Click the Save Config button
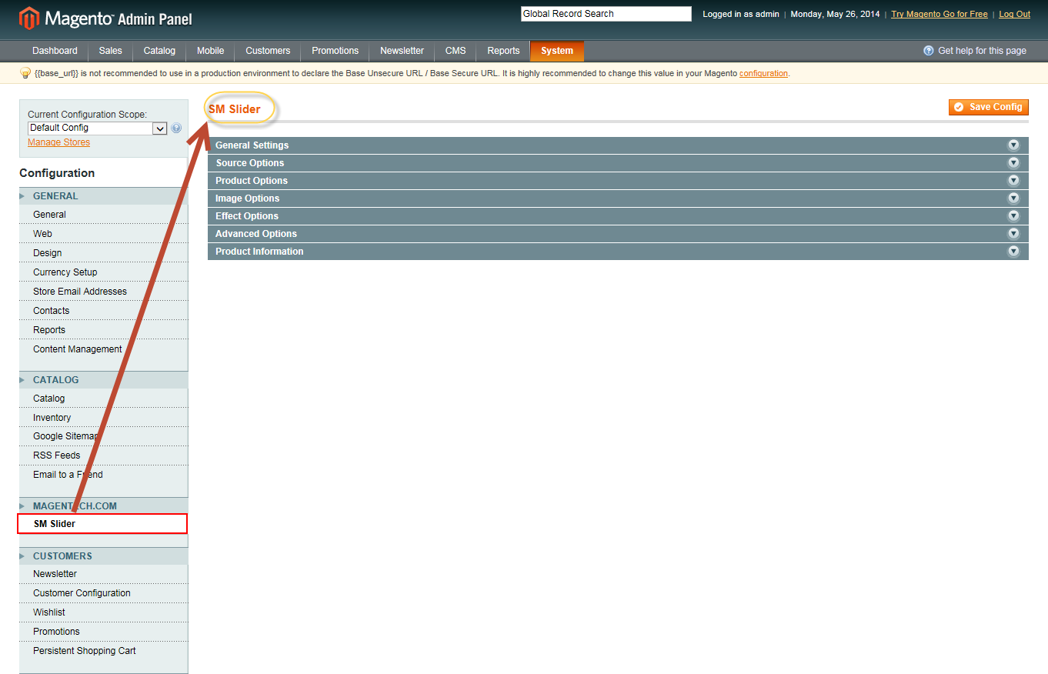 989,107
